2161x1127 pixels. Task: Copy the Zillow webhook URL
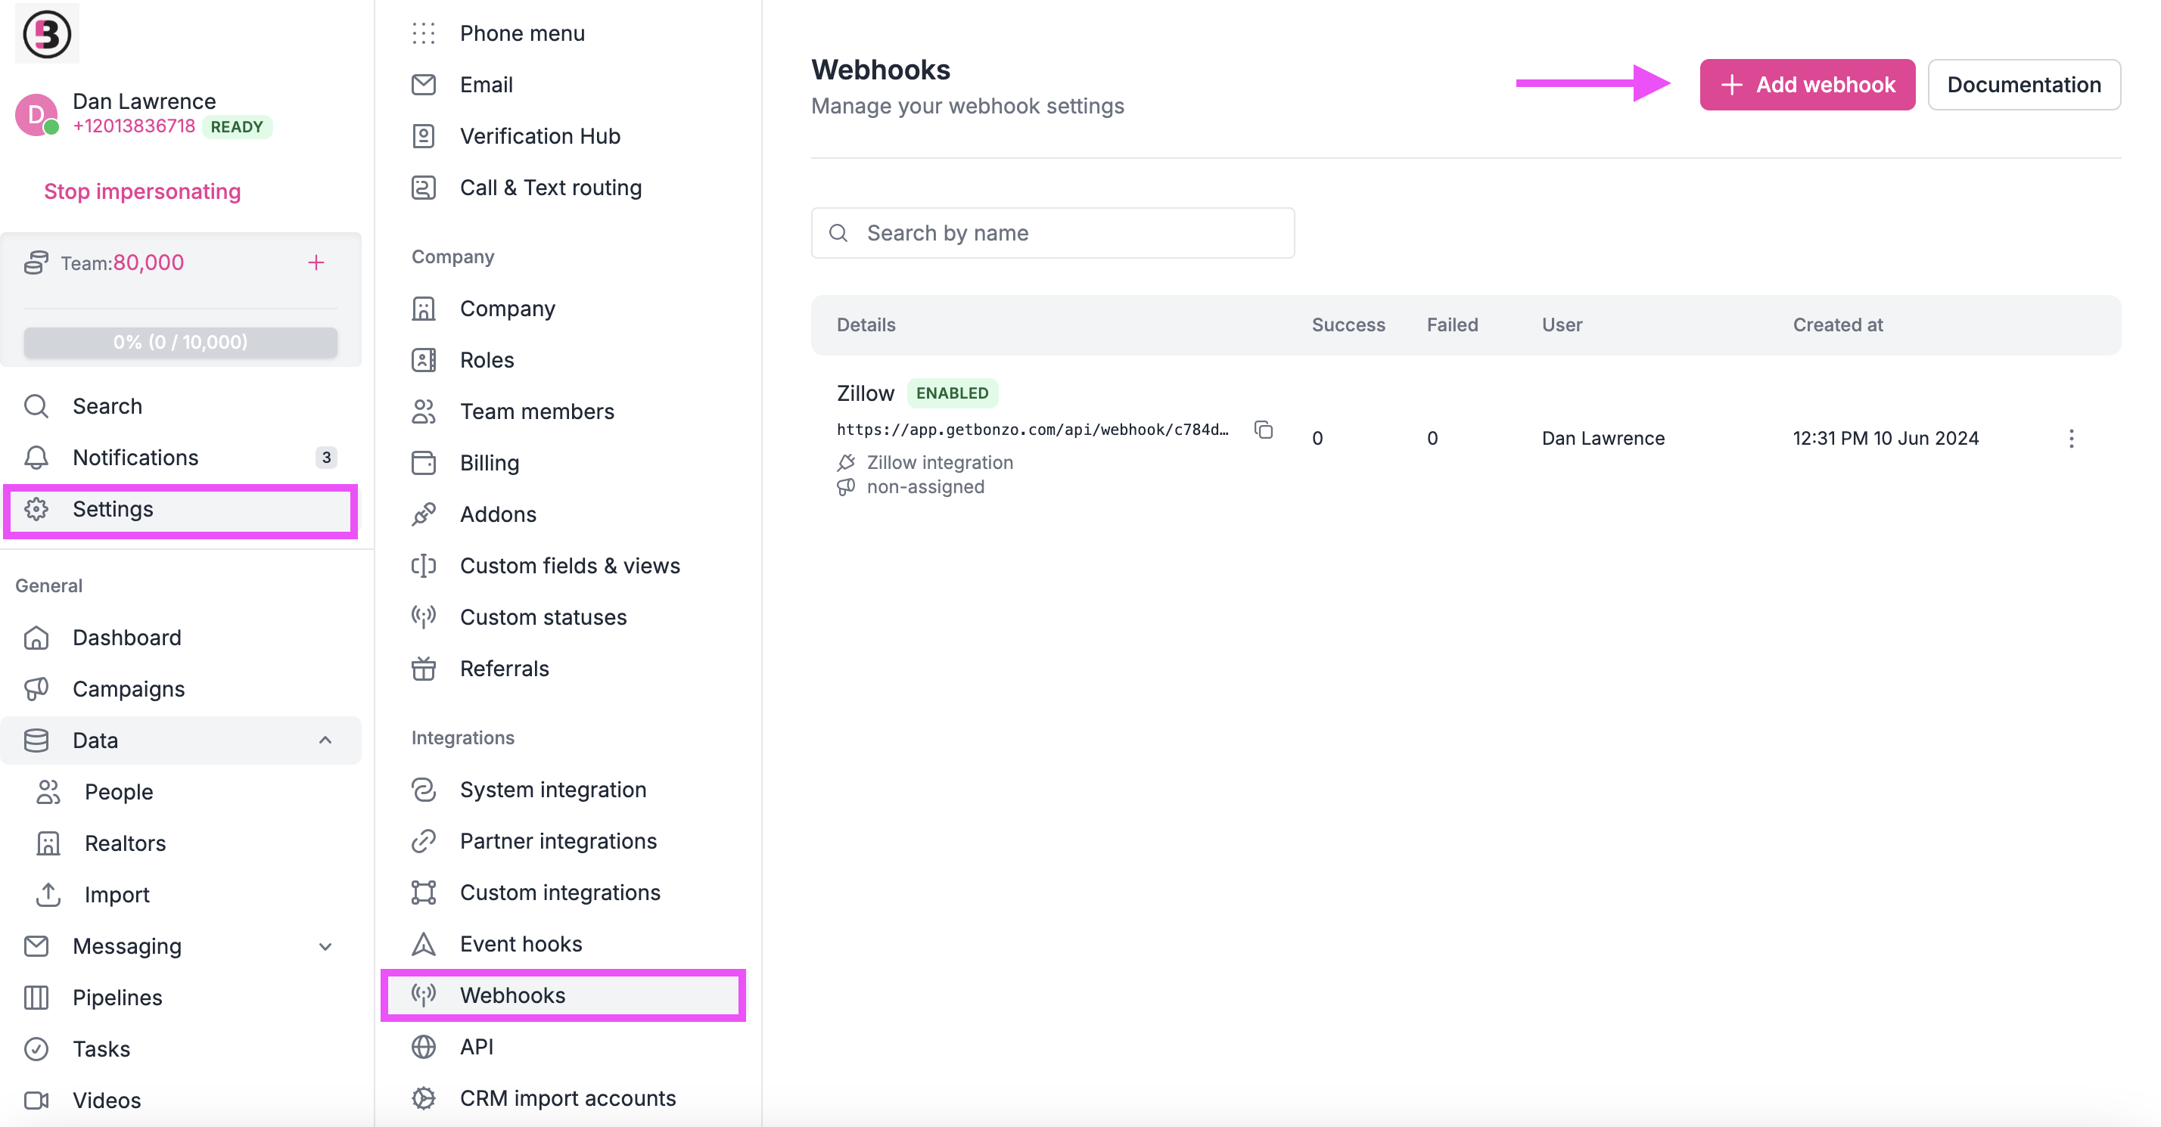click(1264, 430)
